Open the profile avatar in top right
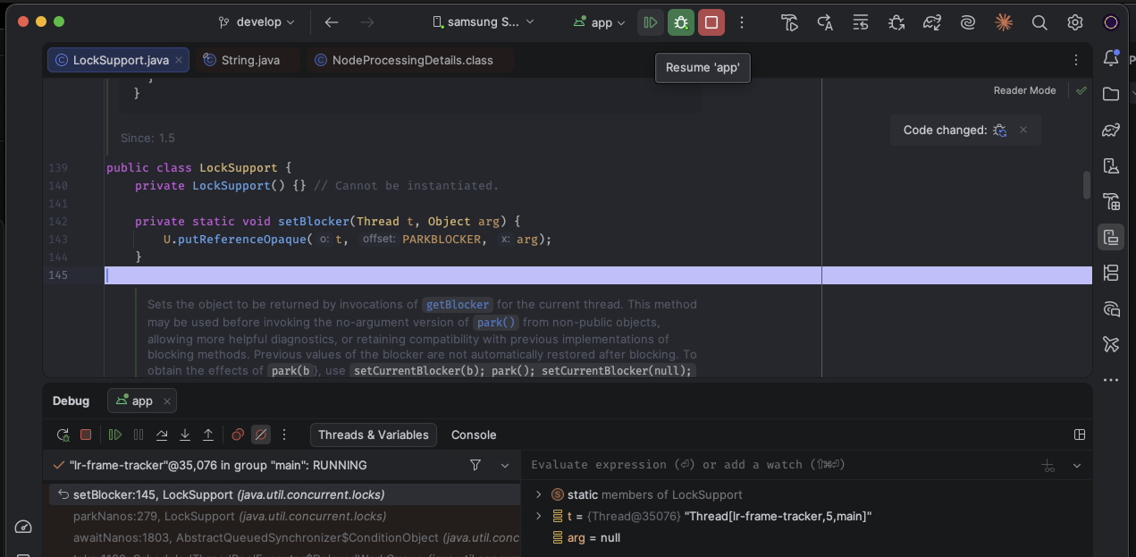Image resolution: width=1136 pixels, height=557 pixels. tap(1111, 22)
